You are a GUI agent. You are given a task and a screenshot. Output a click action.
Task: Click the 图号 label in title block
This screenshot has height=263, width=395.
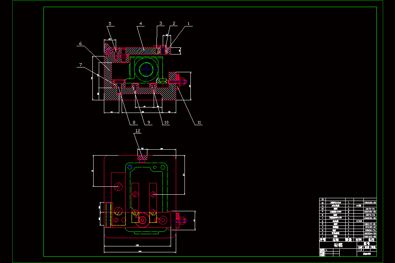[367, 244]
